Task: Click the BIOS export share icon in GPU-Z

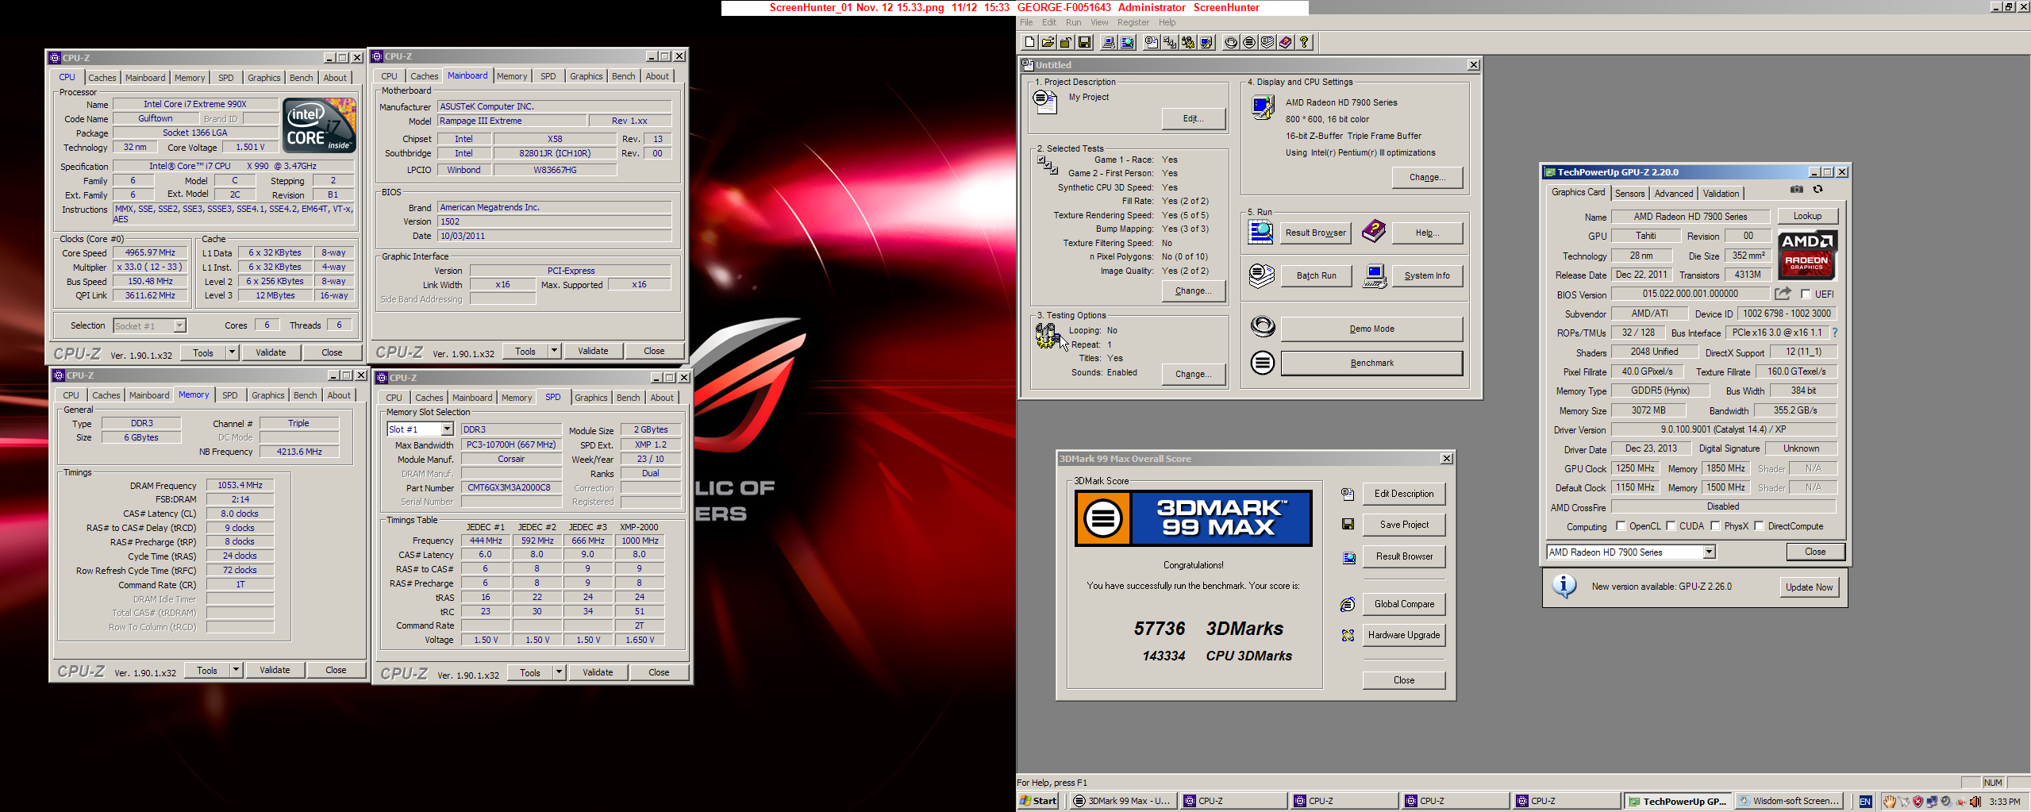Action: click(1783, 294)
